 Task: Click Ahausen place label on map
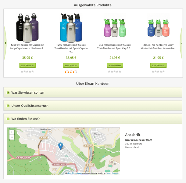click(x=98, y=134)
